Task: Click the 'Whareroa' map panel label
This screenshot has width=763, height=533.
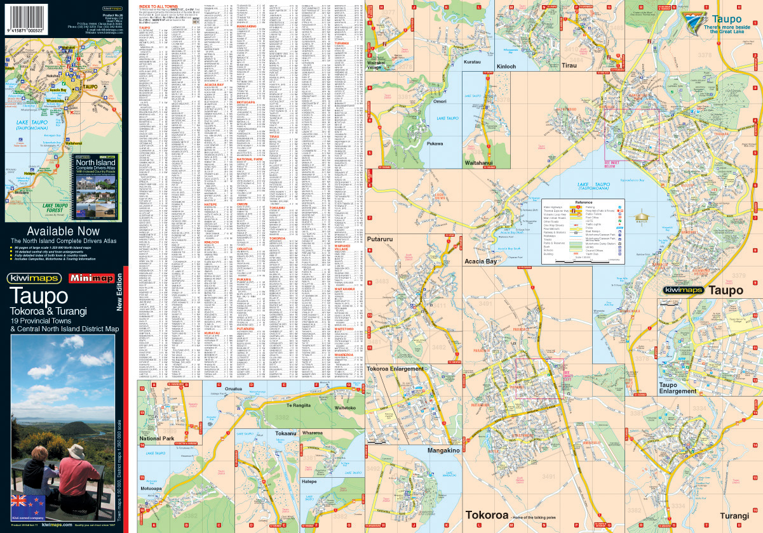Action: tap(313, 432)
